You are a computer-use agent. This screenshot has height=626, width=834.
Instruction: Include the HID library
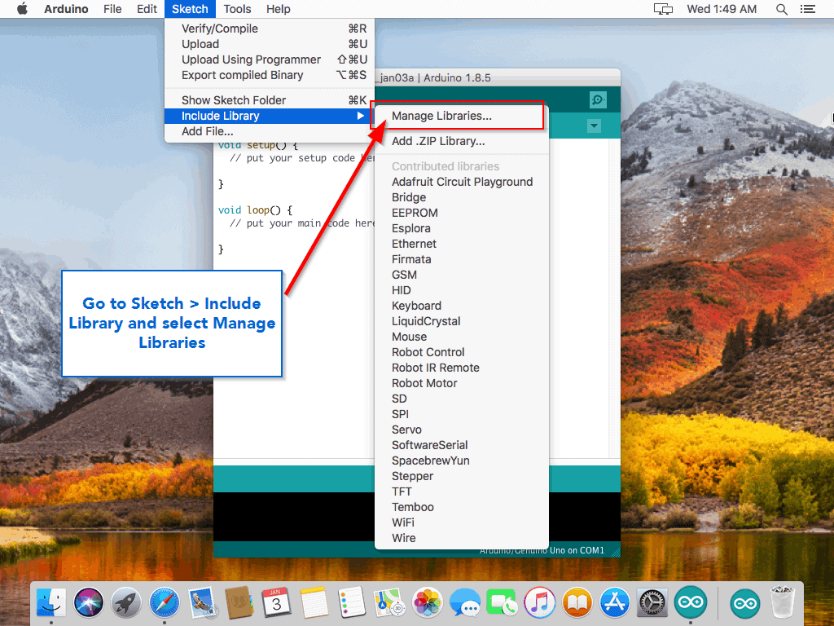tap(462, 290)
